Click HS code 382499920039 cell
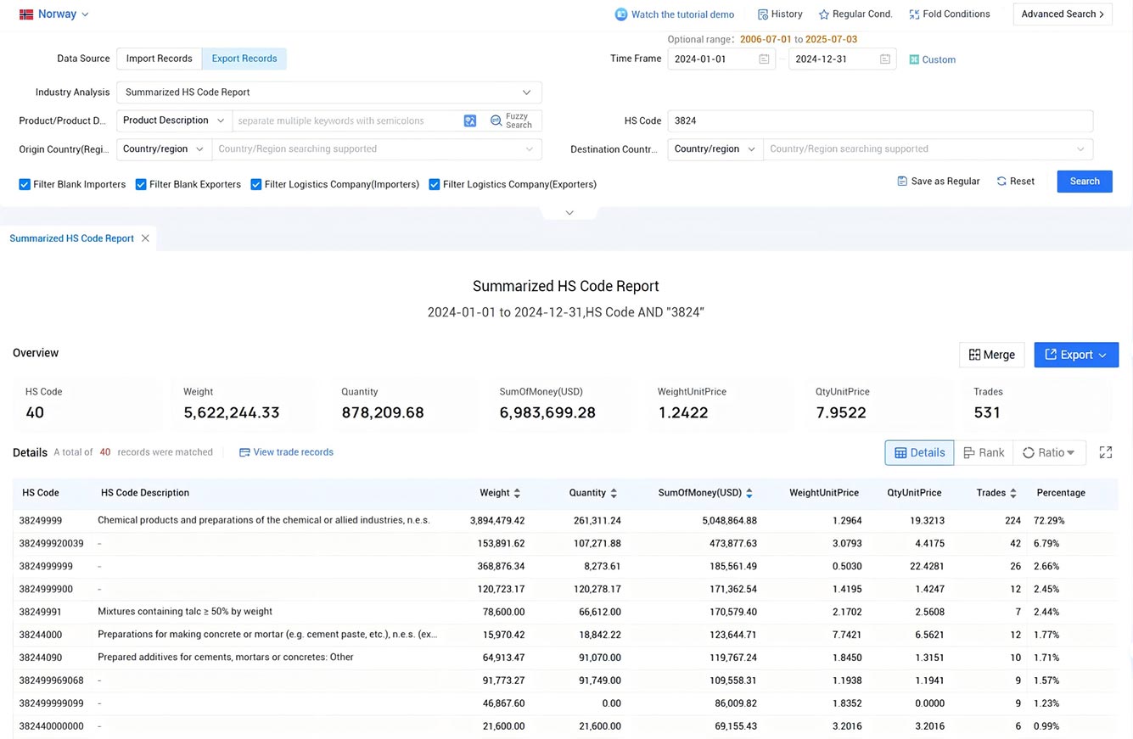 51,543
